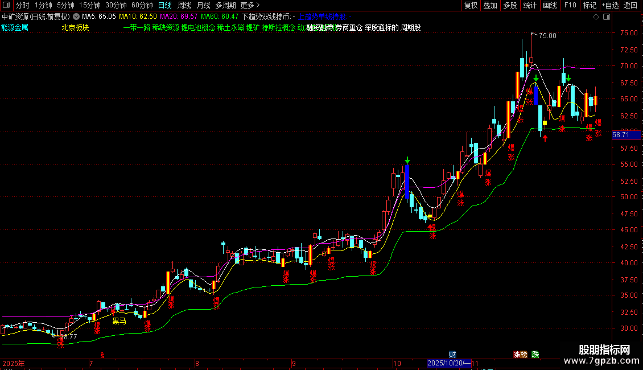Click the 一带一路 concept tag

(137, 27)
